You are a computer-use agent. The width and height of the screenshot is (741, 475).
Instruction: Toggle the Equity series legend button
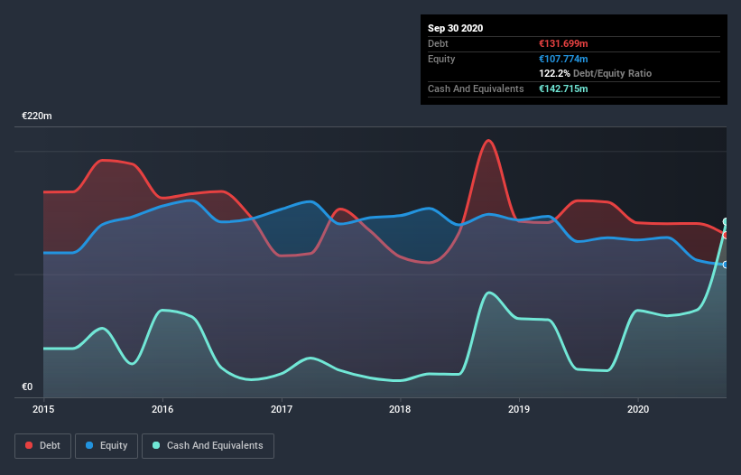(x=107, y=446)
